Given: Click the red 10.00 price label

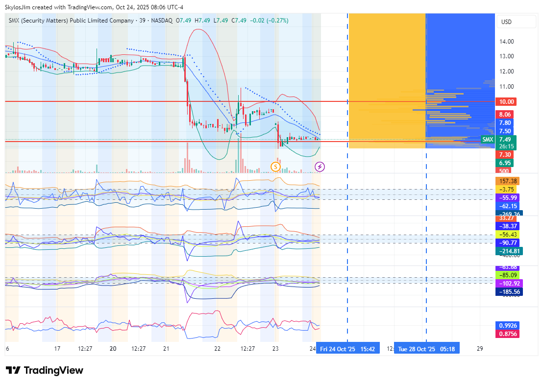Looking at the screenshot, I should tap(506, 102).
